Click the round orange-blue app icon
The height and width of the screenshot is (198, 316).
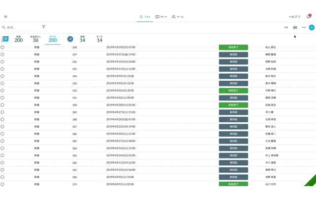point(70,39)
